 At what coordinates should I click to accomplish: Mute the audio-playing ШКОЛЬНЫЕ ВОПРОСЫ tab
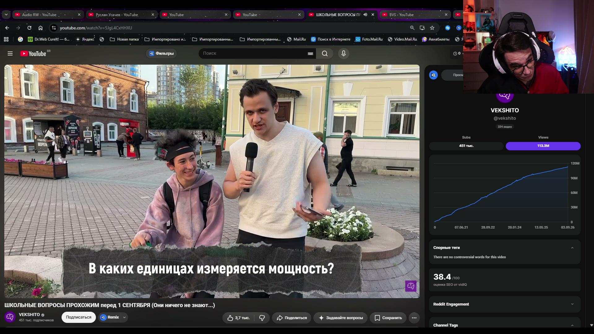(365, 15)
